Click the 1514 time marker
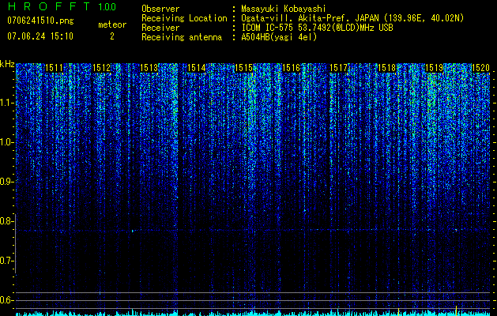Viewport: 497px width, 316px height. (196, 68)
